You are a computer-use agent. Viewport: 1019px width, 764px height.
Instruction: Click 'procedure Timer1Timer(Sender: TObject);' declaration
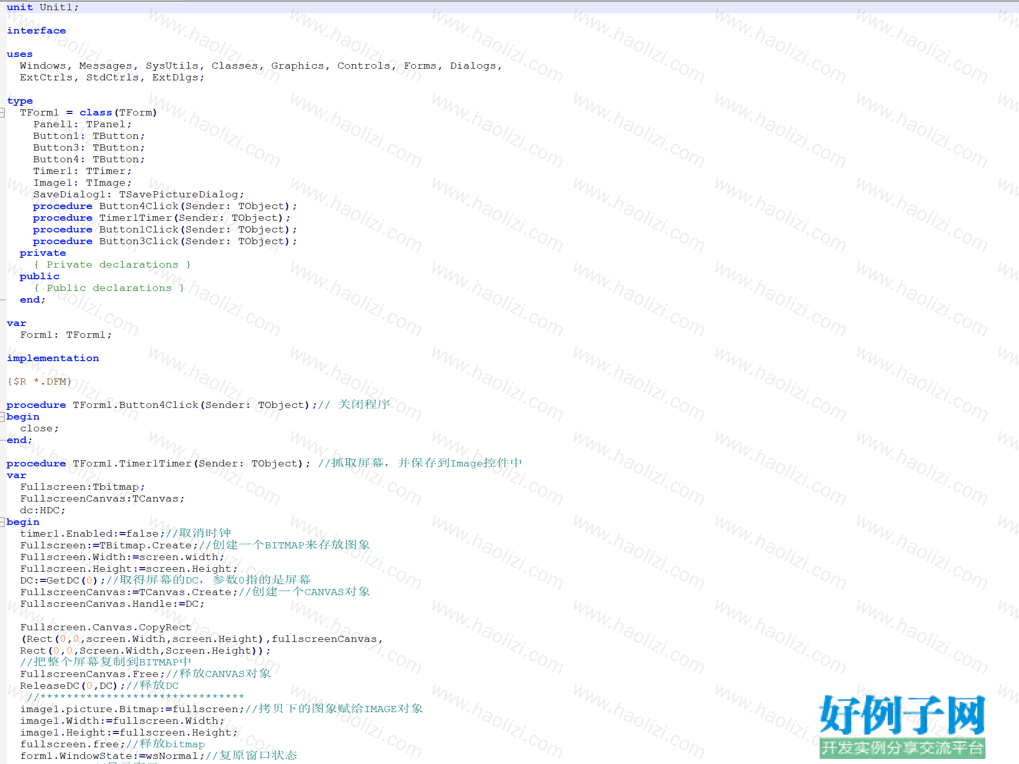[x=162, y=218]
